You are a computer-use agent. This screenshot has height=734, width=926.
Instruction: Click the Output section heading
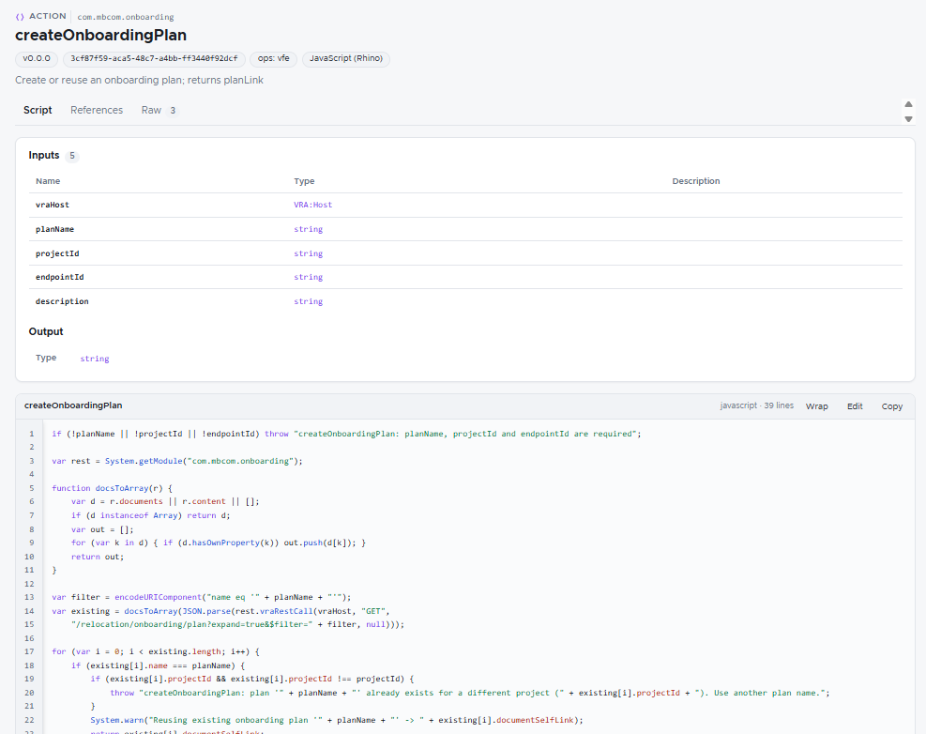tap(46, 331)
